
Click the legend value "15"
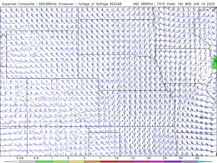pyautogui.click(x=133, y=158)
